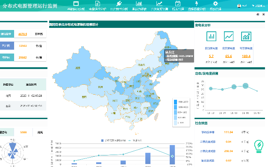Toggle the line series legend in bottom chart
The image size is (268, 167).
click(x=135, y=140)
